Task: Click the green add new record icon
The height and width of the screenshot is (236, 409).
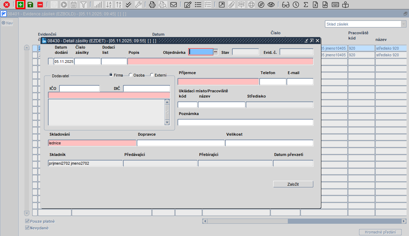Action: (x=21, y=5)
